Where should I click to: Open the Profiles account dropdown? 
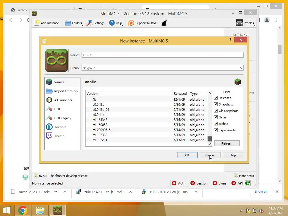246,23
